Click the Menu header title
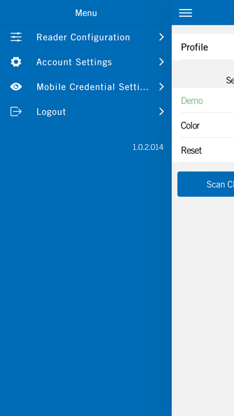The height and width of the screenshot is (416, 234). click(x=86, y=13)
